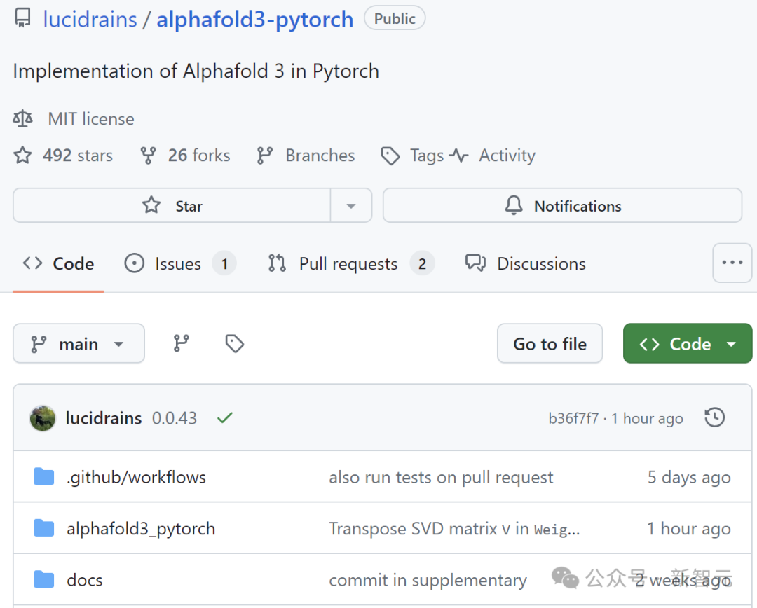757x608 pixels.
Task: Click the MIT license scales icon
Action: coord(22,118)
